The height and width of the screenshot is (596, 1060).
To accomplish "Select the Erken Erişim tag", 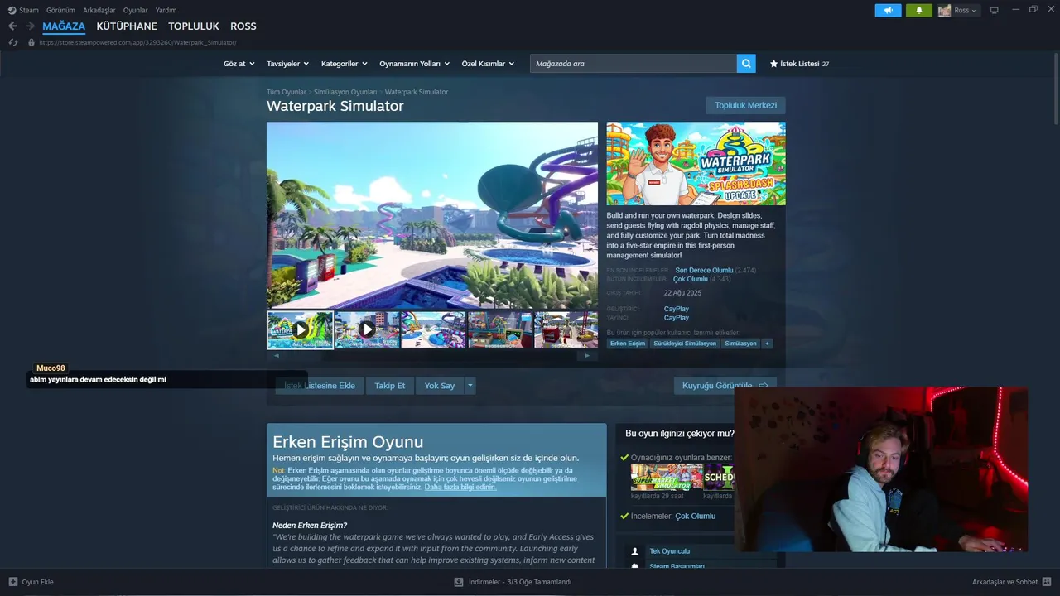I will click(628, 344).
